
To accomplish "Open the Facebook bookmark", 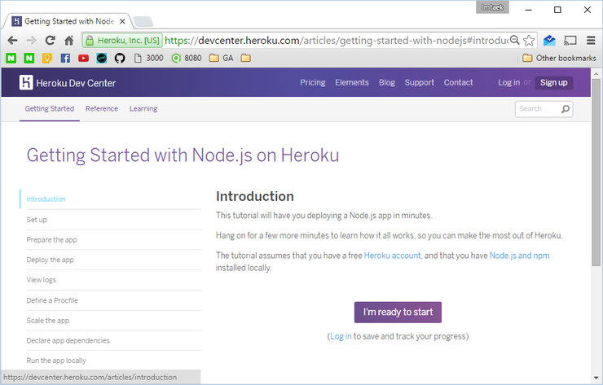I will [x=65, y=58].
